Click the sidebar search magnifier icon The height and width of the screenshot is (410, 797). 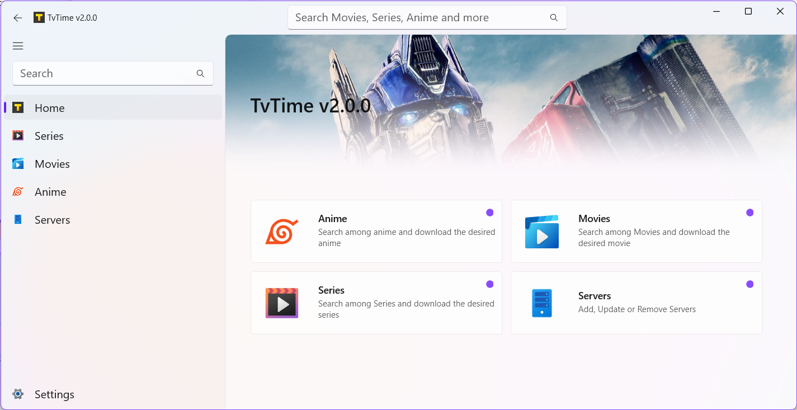(200, 73)
